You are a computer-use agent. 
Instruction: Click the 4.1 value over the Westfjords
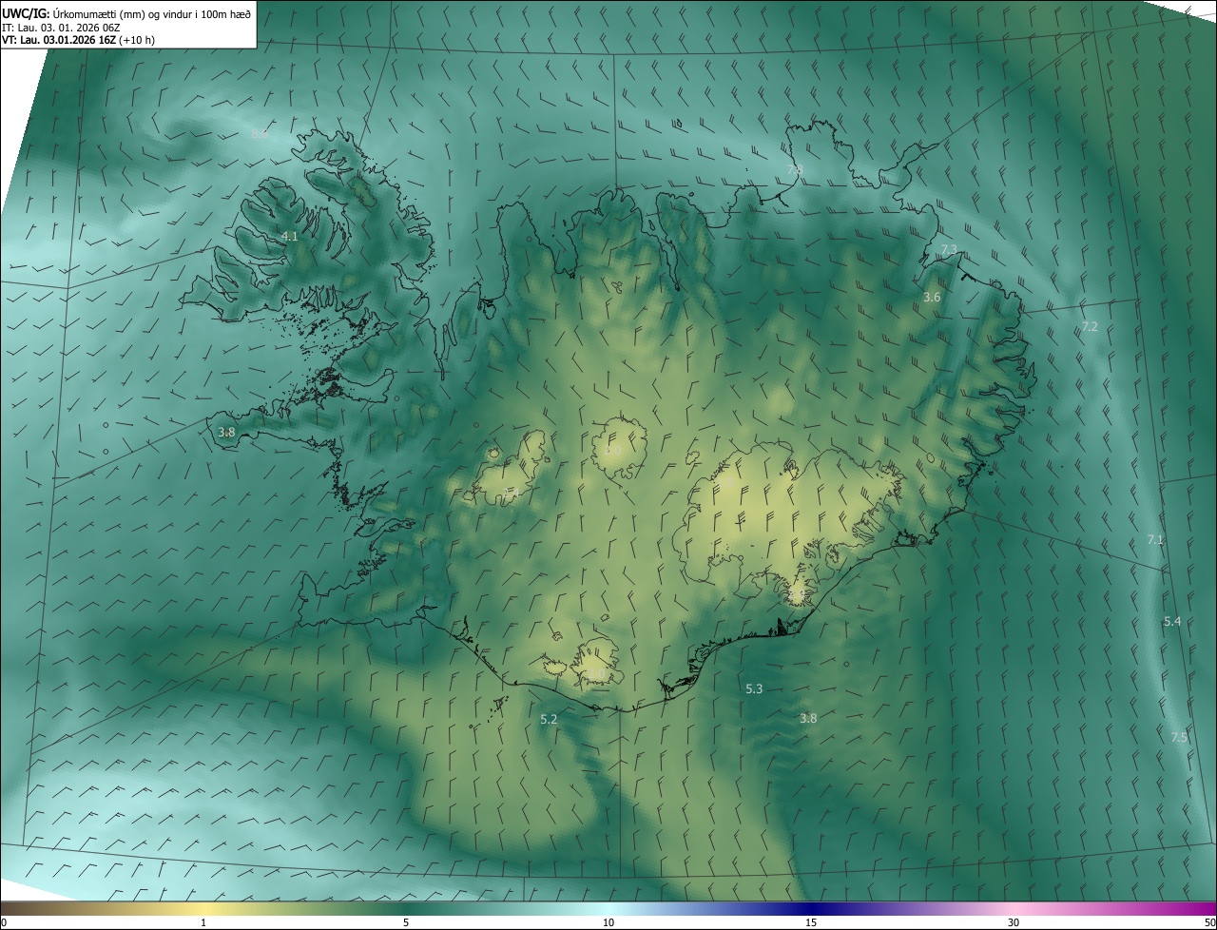tap(290, 236)
